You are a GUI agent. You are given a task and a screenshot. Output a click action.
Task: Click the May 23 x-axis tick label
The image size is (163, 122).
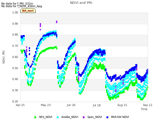coord(46,105)
